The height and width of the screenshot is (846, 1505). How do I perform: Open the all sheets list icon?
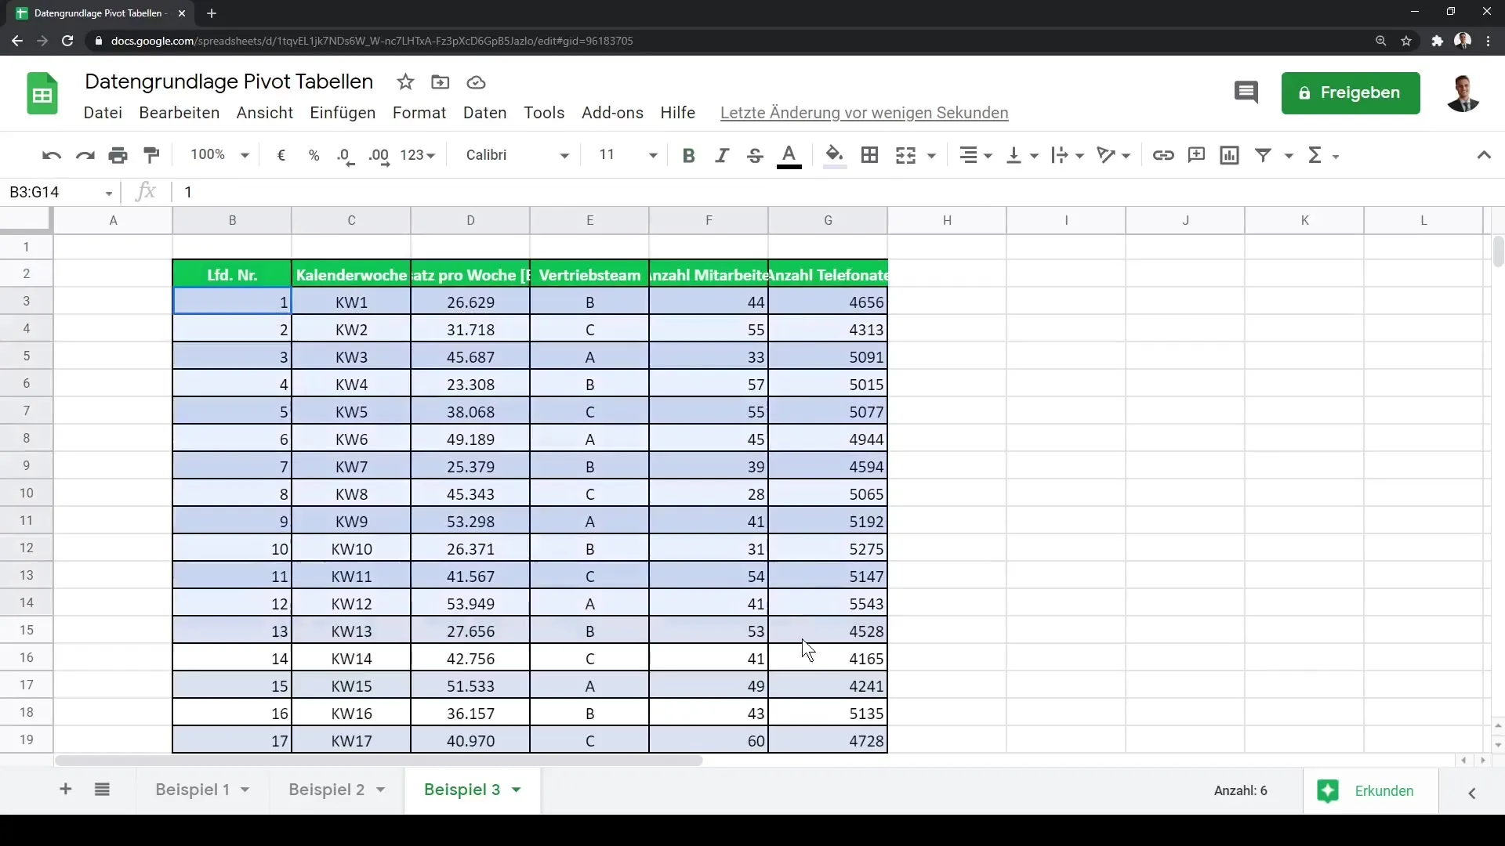click(102, 790)
